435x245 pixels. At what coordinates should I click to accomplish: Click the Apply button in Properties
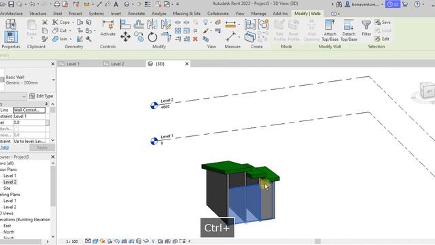(x=42, y=148)
